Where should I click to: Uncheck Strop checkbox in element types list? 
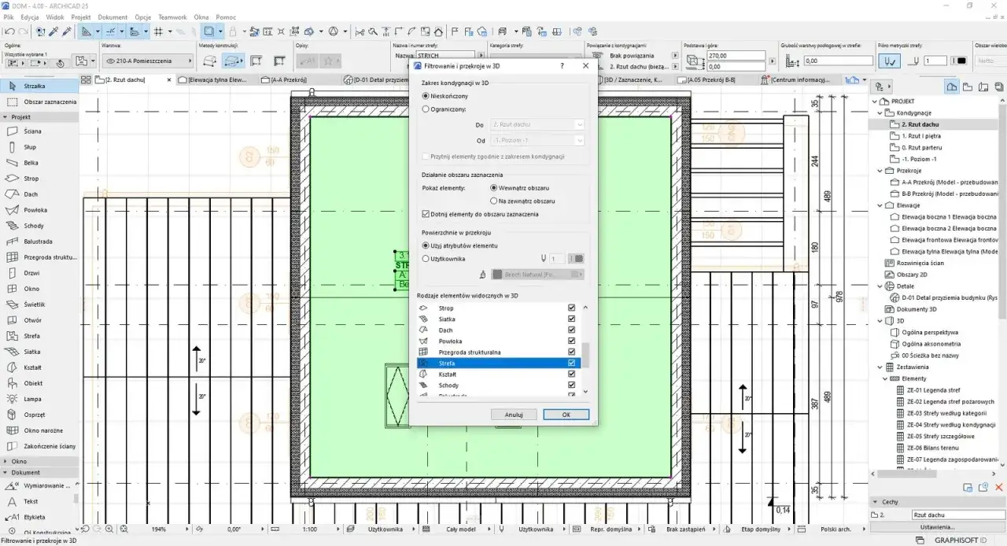pos(572,308)
